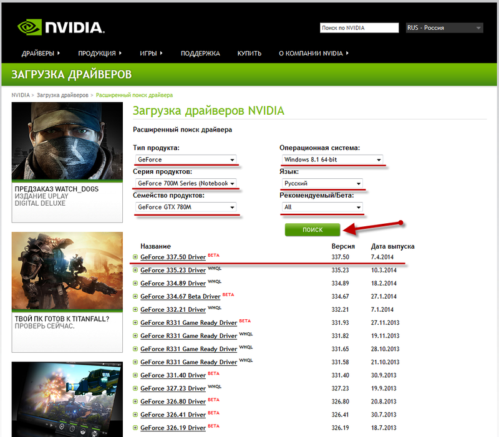
Task: Expand the GeForce 334.89 Driver row
Action: [x=135, y=283]
